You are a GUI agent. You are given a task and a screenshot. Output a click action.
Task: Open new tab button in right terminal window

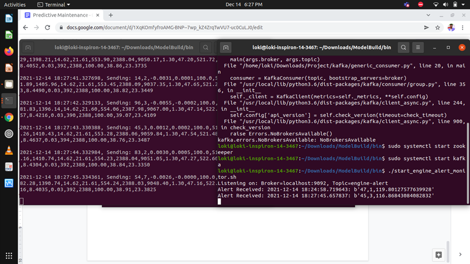coord(226,47)
